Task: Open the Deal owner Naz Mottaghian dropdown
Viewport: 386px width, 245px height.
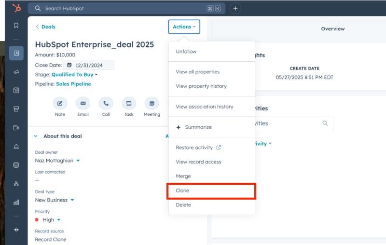Action: point(57,161)
